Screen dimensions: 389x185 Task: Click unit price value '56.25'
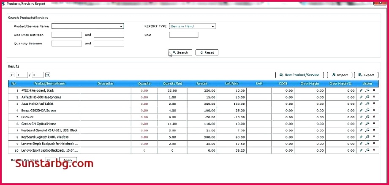pos(240,150)
